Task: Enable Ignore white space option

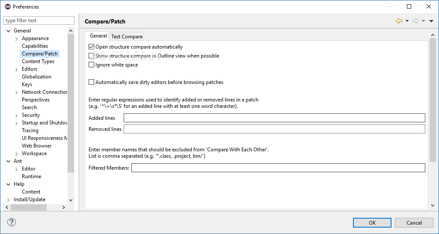Action: click(x=91, y=65)
